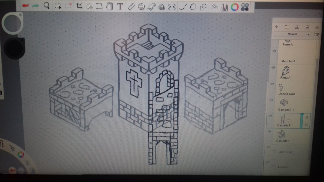This screenshot has height=182, width=324.
Task: Click the Camada11 layer reorder arrows
Action: pos(307,117)
